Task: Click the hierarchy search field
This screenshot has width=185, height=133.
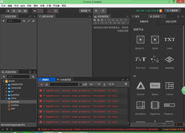Action: click(x=14, y=21)
